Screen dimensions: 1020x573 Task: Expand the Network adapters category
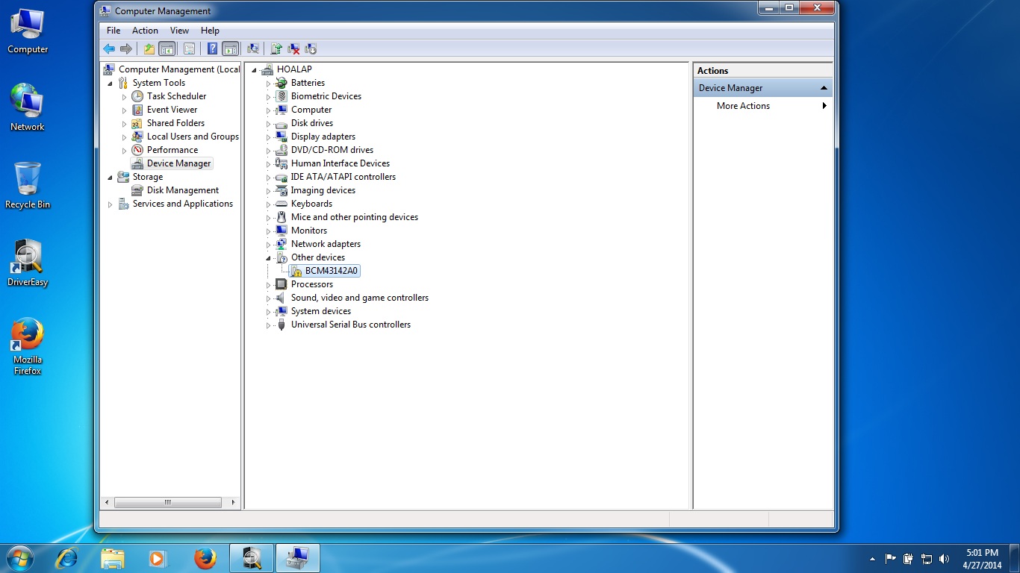click(268, 245)
